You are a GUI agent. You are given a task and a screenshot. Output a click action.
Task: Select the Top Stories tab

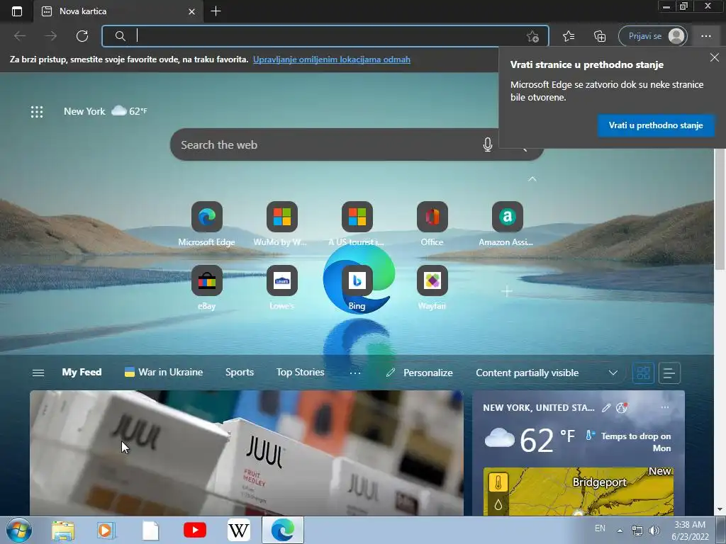(x=300, y=373)
